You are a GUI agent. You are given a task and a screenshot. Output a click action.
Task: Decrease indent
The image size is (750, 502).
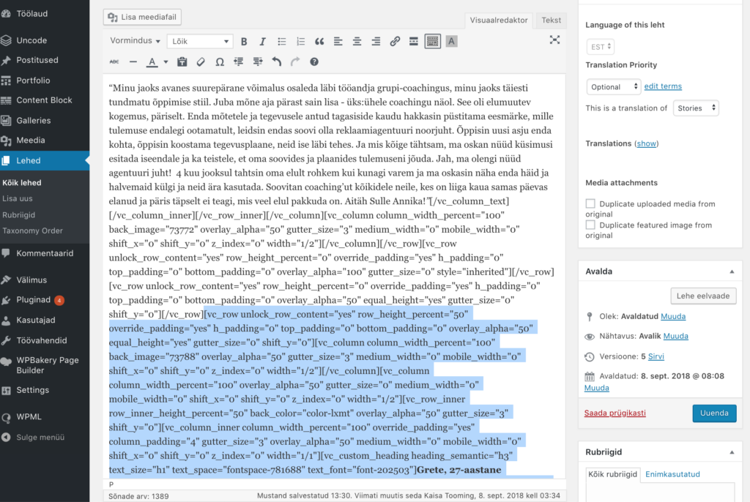(239, 61)
